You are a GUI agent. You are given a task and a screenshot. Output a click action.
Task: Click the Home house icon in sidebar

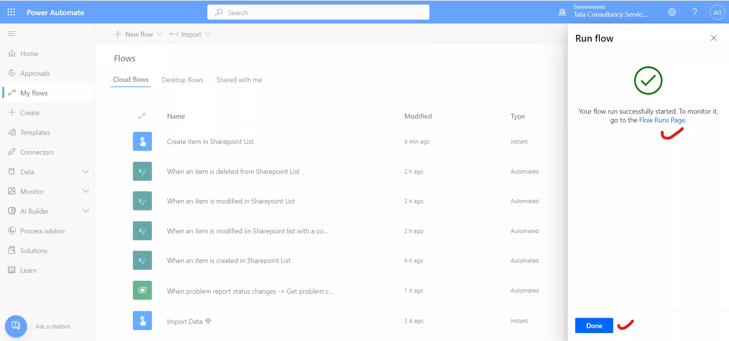(x=12, y=53)
